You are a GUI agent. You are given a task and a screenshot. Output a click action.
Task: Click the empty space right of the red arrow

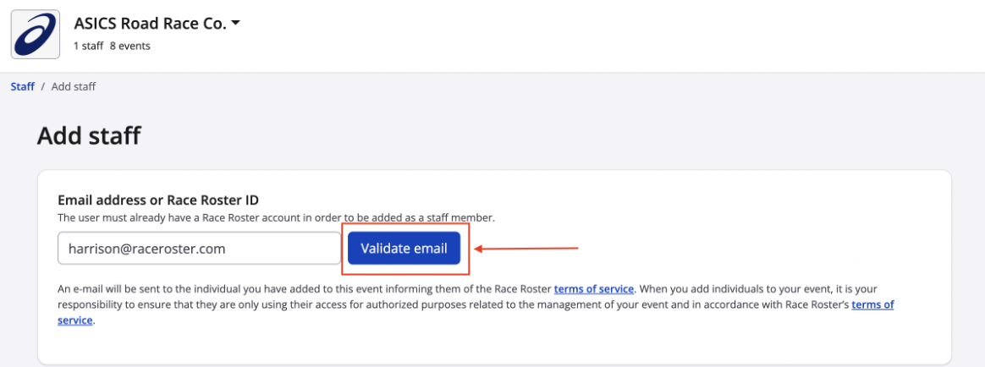745,249
